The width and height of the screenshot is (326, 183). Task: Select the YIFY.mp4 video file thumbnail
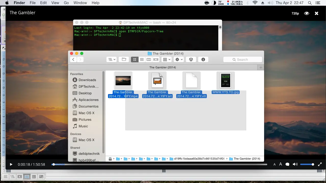pyautogui.click(x=123, y=81)
